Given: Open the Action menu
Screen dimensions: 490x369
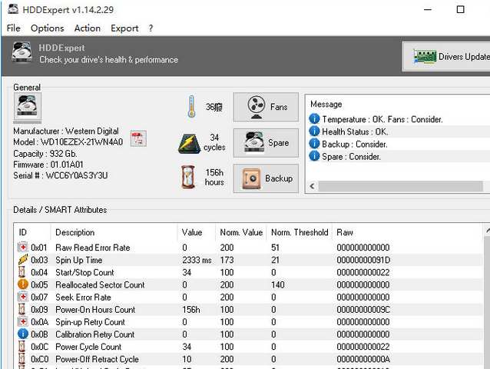Looking at the screenshot, I should 88,28.
